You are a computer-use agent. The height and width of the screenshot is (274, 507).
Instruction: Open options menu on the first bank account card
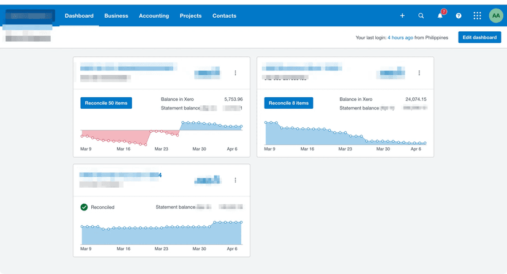click(x=235, y=73)
